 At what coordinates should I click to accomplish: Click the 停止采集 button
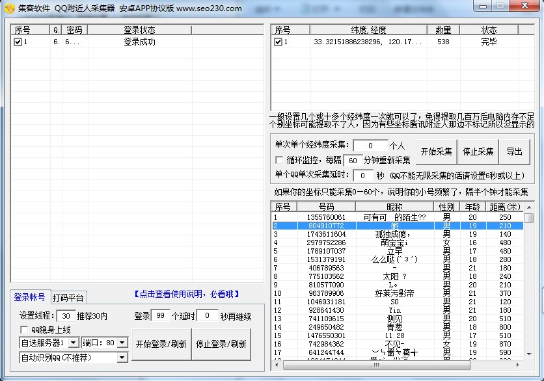[x=478, y=151]
